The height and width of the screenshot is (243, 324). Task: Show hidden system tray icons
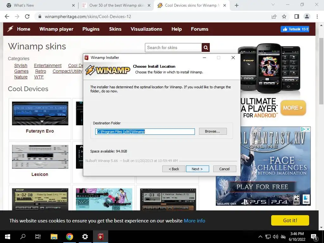(x=260, y=237)
